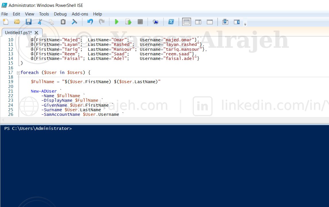Show the script pane on top layout
Viewport: 329px width, 207px height.
point(187,22)
